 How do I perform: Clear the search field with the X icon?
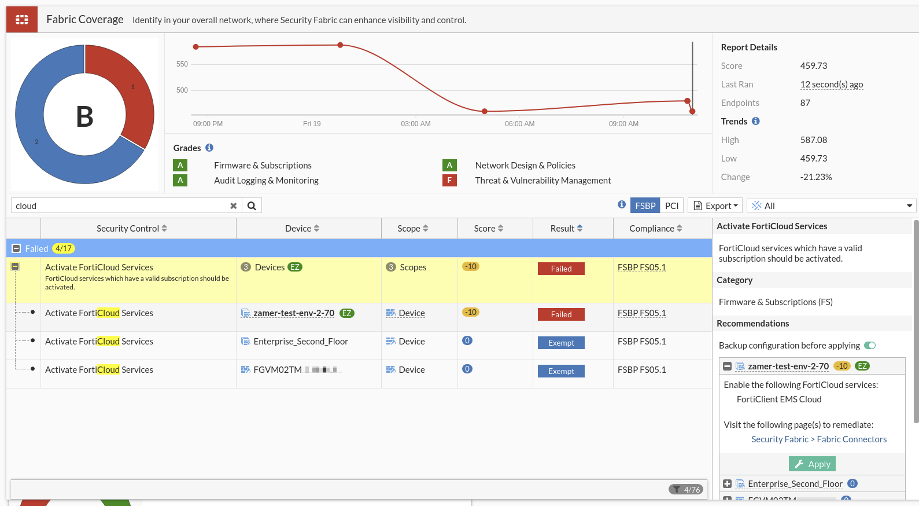point(234,206)
